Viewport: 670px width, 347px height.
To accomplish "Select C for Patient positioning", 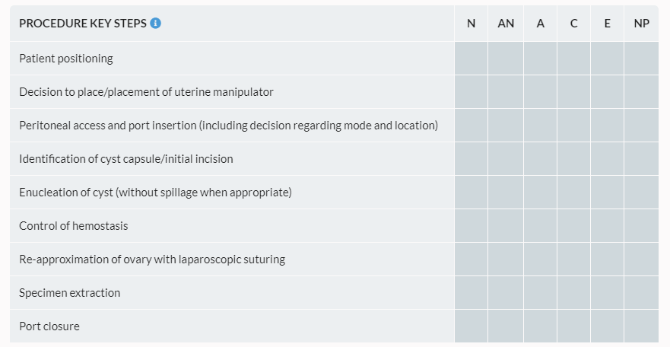I will 573,59.
